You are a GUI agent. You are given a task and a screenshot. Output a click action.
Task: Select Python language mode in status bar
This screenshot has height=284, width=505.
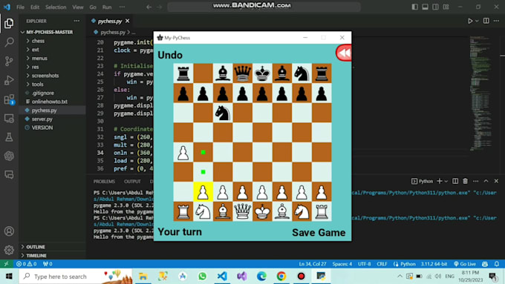point(408,264)
